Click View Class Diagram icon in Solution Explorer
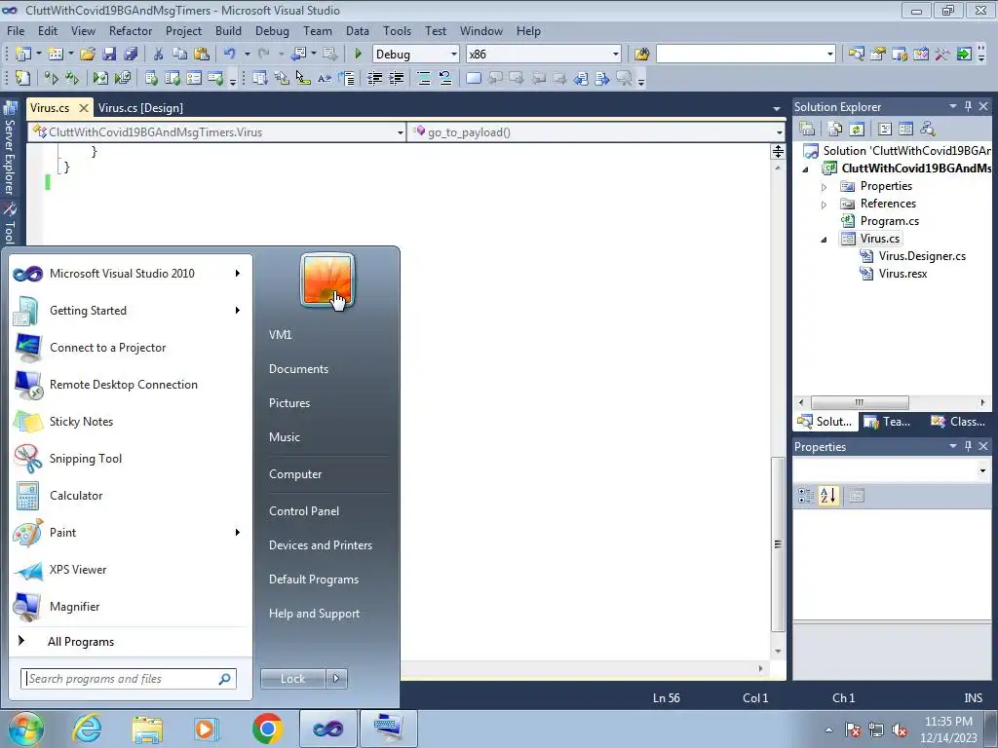This screenshot has height=748, width=998. 928,130
